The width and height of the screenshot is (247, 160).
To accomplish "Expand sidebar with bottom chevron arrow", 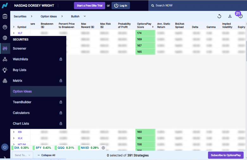I will [x=5, y=157].
